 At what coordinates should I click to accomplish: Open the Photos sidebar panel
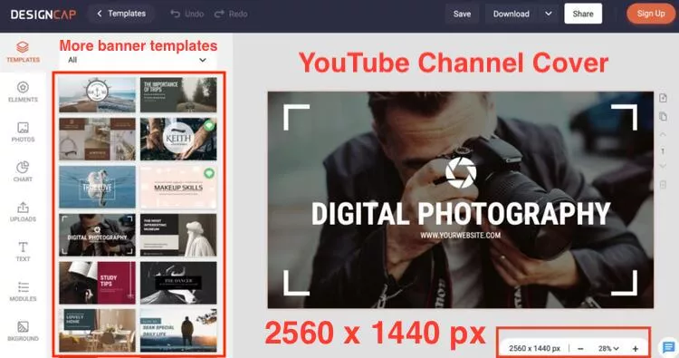(23, 132)
